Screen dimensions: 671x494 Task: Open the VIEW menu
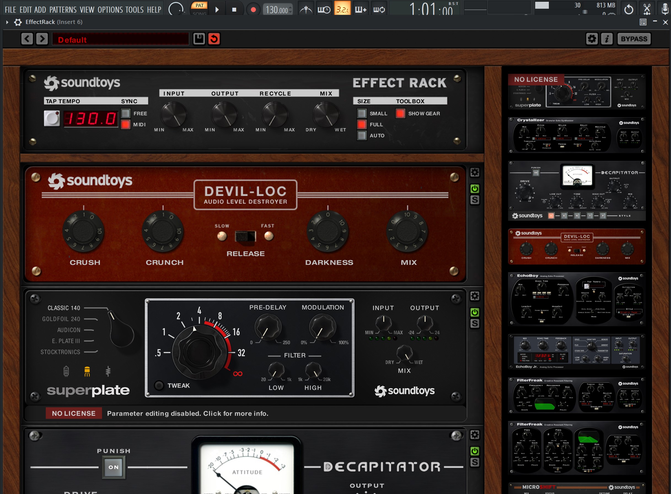[x=87, y=10]
